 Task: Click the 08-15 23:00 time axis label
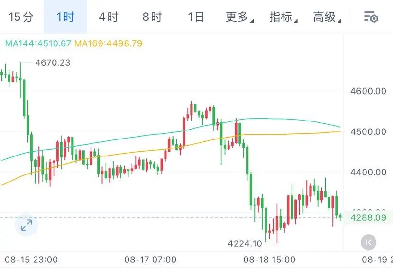click(x=31, y=260)
